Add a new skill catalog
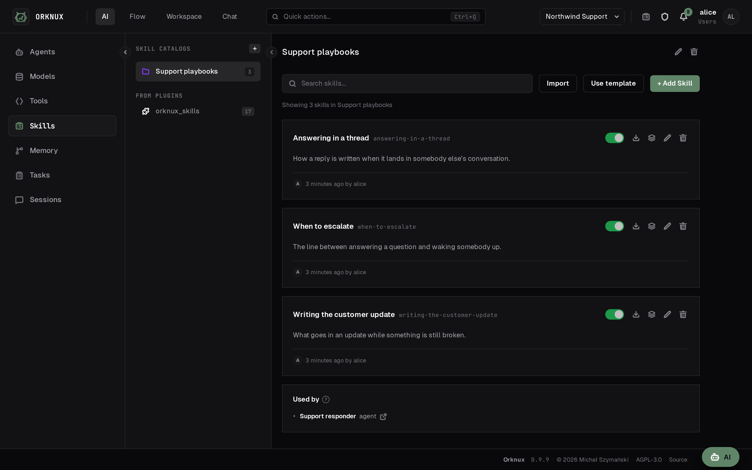Image resolution: width=752 pixels, height=470 pixels. coord(255,49)
